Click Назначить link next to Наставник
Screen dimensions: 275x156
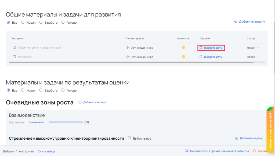pos(36,122)
